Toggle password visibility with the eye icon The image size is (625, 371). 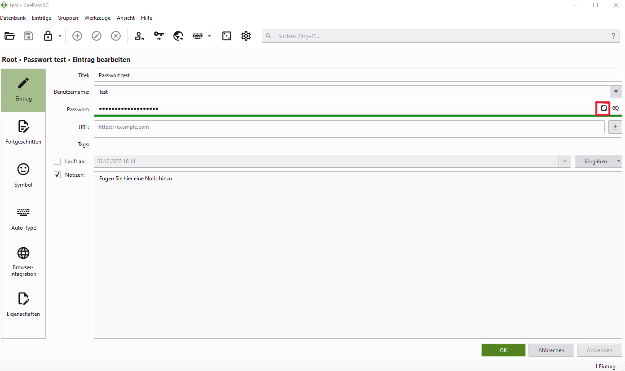coord(616,109)
